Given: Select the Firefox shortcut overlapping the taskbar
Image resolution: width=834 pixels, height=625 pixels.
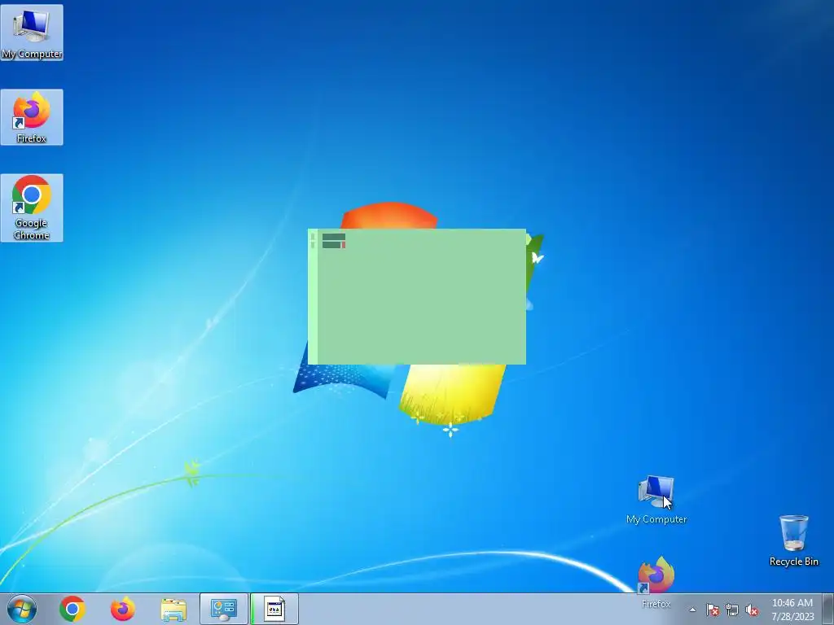Looking at the screenshot, I should coord(656,583).
